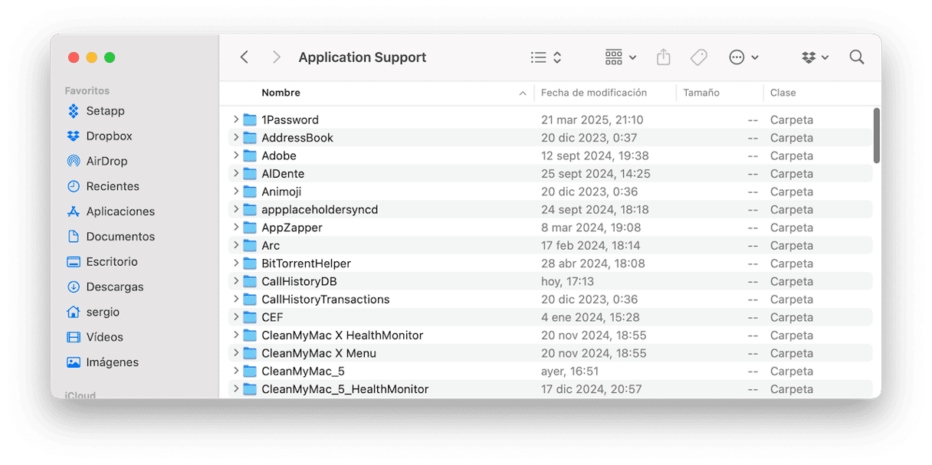Open the Dropbox toolbar menu

point(815,57)
